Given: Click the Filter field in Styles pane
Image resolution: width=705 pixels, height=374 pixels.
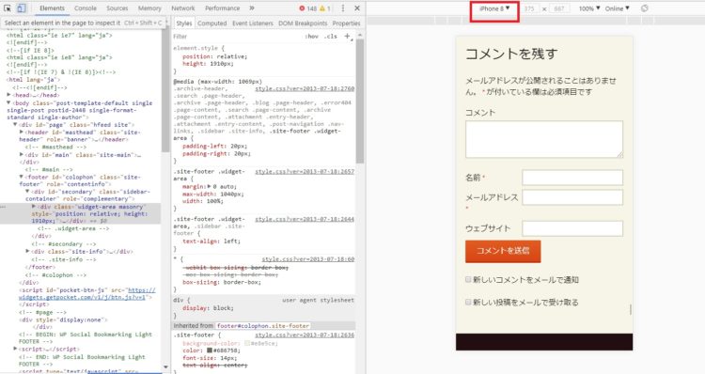Looking at the screenshot, I should tap(236, 37).
